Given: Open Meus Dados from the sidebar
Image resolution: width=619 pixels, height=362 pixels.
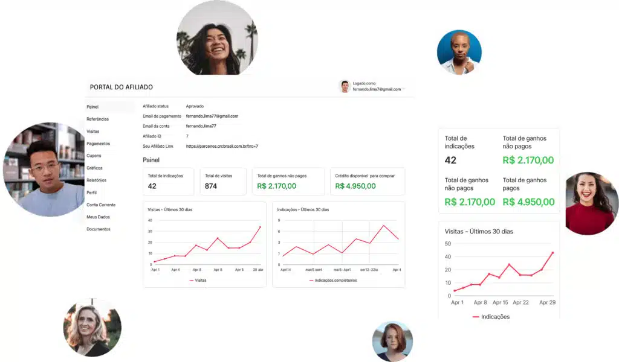Looking at the screenshot, I should 98,217.
